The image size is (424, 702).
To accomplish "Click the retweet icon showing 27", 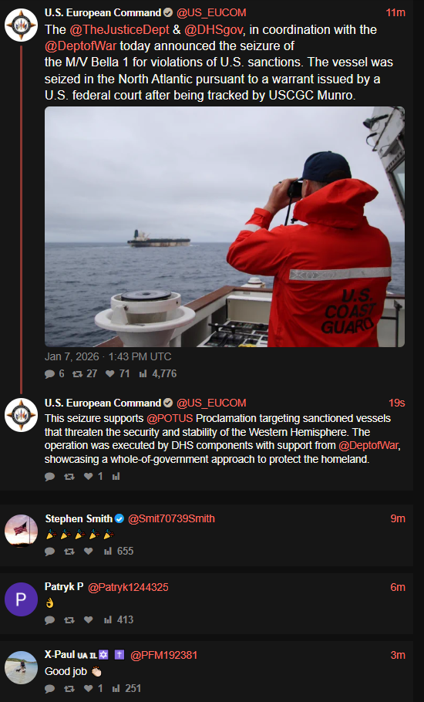I will pos(77,374).
